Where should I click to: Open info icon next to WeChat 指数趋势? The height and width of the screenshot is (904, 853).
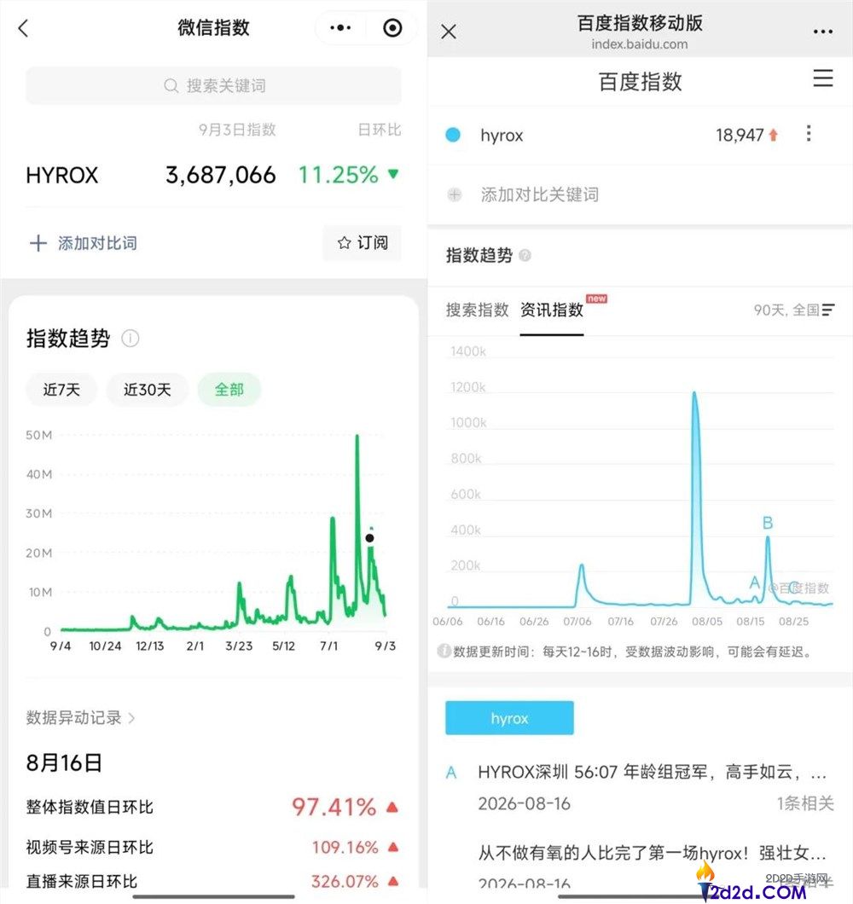tap(131, 339)
